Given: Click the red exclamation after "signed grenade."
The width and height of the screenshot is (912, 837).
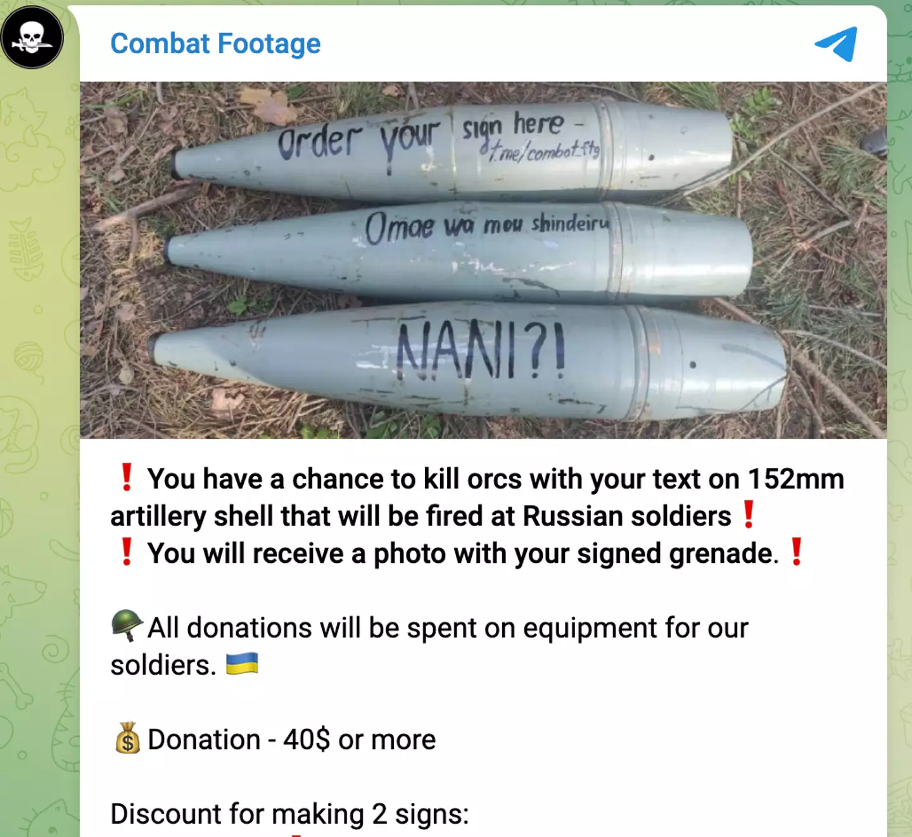Looking at the screenshot, I should (797, 552).
